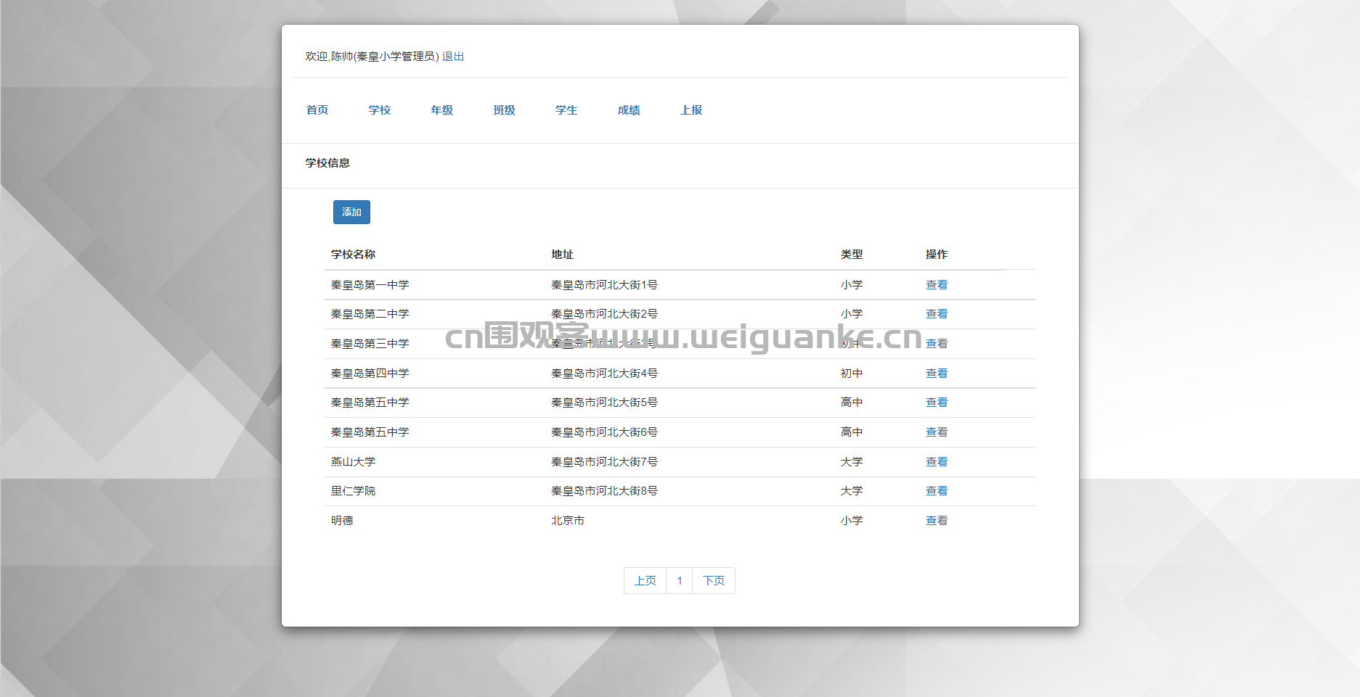The width and height of the screenshot is (1360, 697).
Task: Click address 秦皇岛市河北大街4号
Action: coord(604,374)
